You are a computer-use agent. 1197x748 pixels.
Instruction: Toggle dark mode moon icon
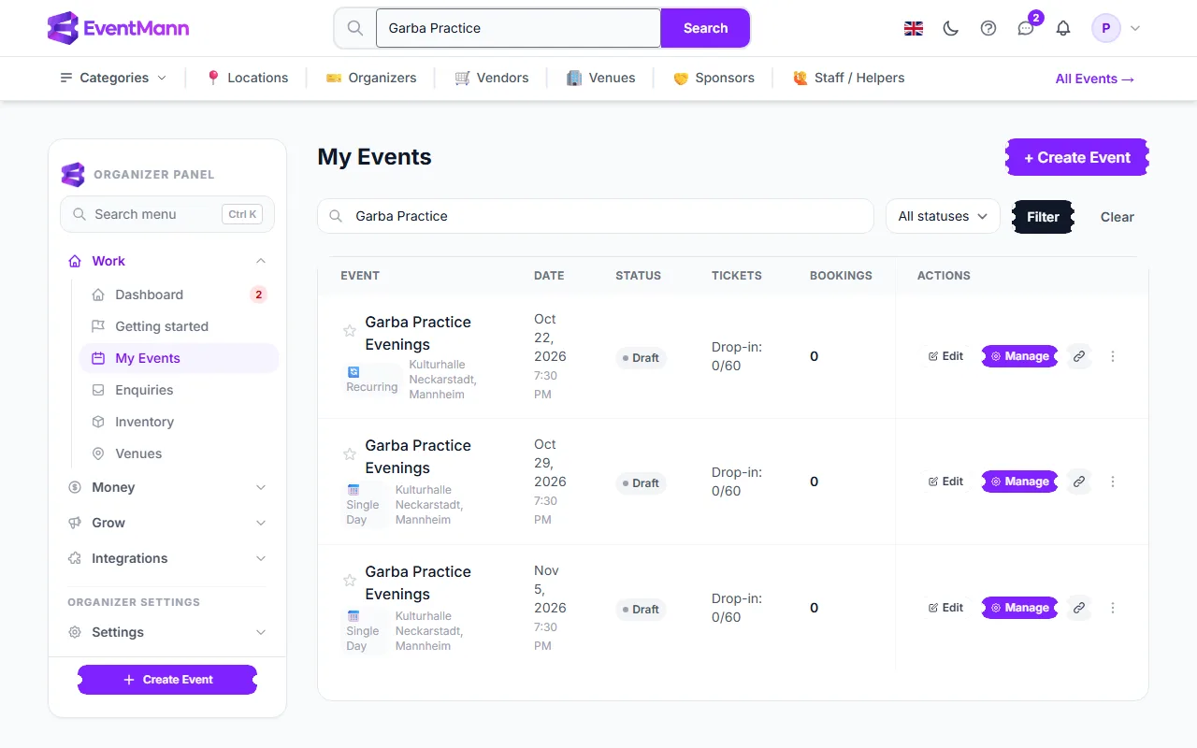pyautogui.click(x=951, y=28)
